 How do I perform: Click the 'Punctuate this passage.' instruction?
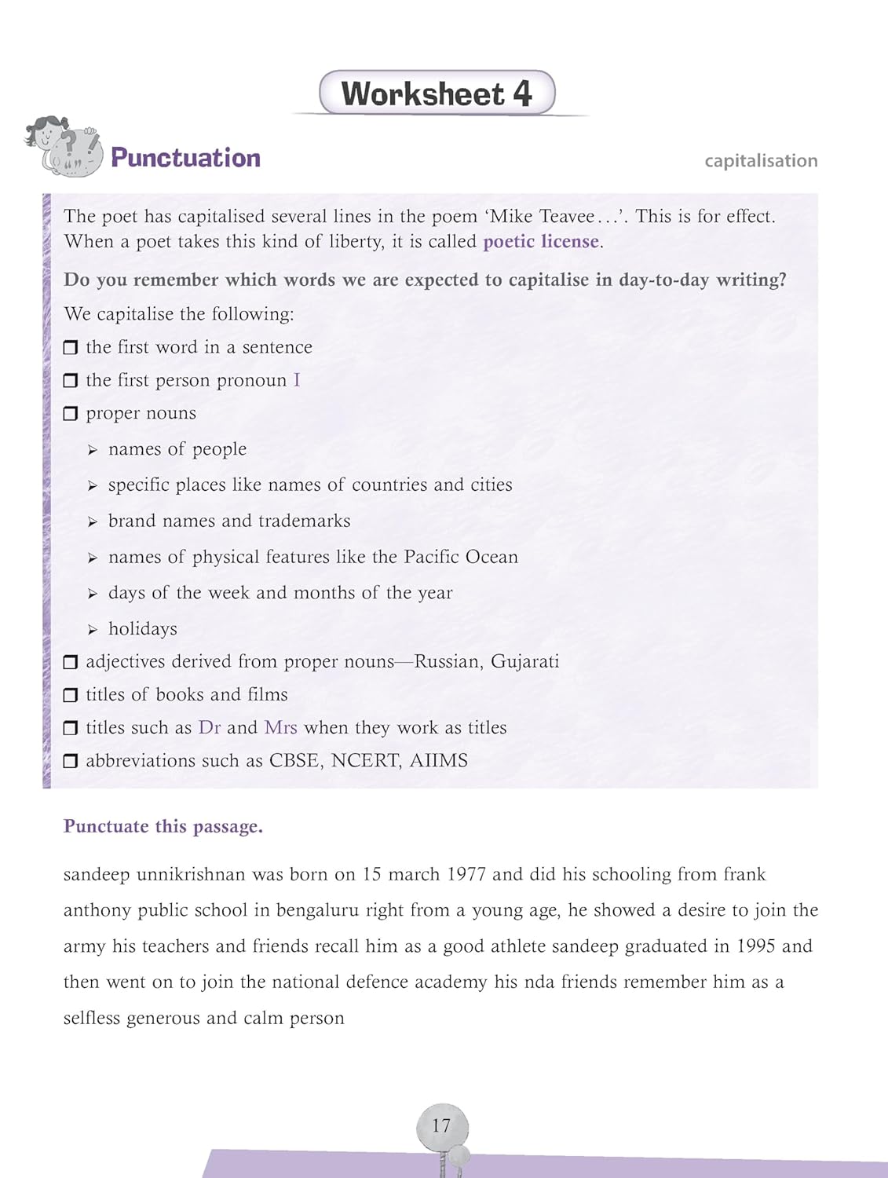tap(163, 826)
